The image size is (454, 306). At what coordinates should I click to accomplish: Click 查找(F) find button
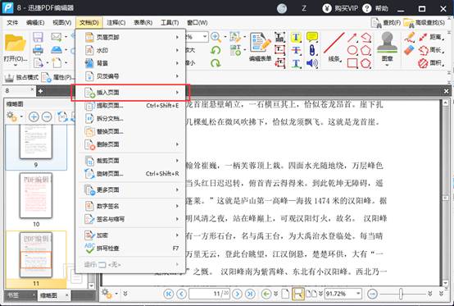pos(386,23)
